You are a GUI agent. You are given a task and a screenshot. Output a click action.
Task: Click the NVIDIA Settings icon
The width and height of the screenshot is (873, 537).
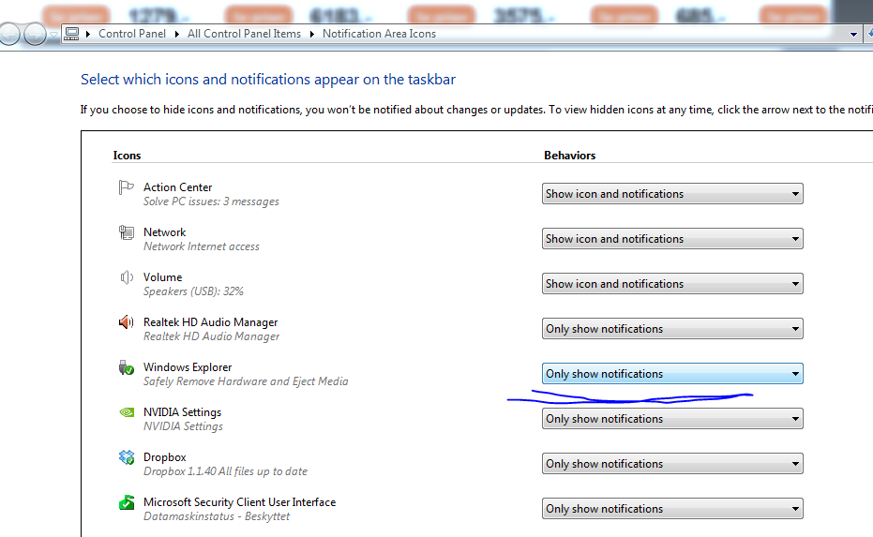pyautogui.click(x=127, y=412)
